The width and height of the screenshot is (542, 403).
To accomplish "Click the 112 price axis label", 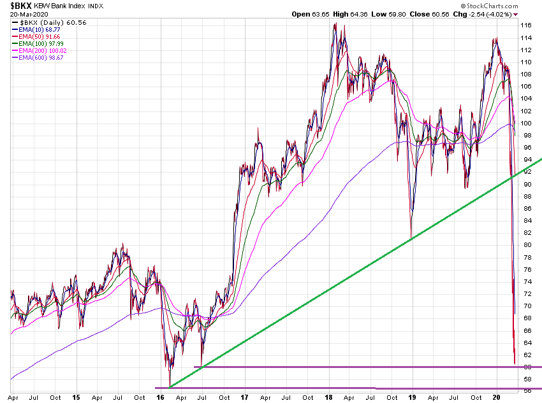I will [x=526, y=50].
